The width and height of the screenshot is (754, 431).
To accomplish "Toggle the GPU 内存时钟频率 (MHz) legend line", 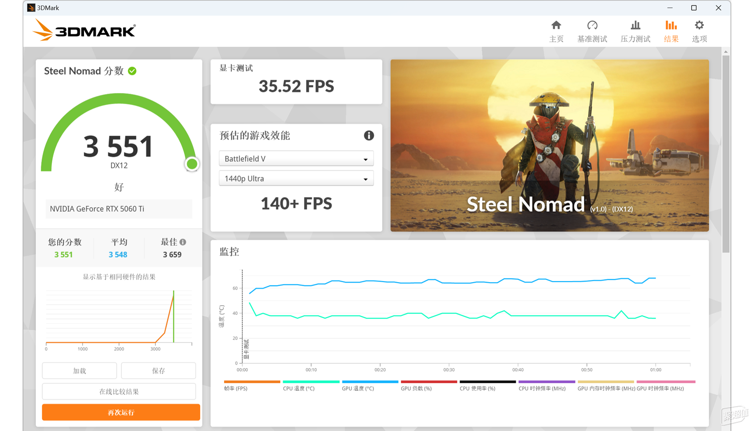I will (x=606, y=382).
